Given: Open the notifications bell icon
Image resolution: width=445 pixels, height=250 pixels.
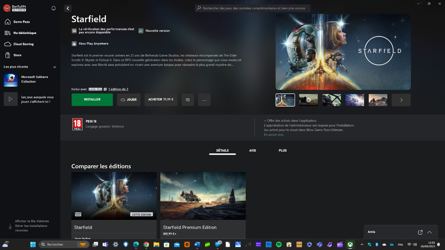Looking at the screenshot, I should (x=54, y=8).
